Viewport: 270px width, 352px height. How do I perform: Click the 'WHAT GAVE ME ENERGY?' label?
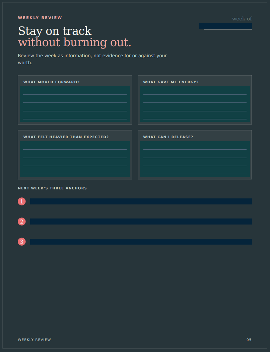(171, 82)
